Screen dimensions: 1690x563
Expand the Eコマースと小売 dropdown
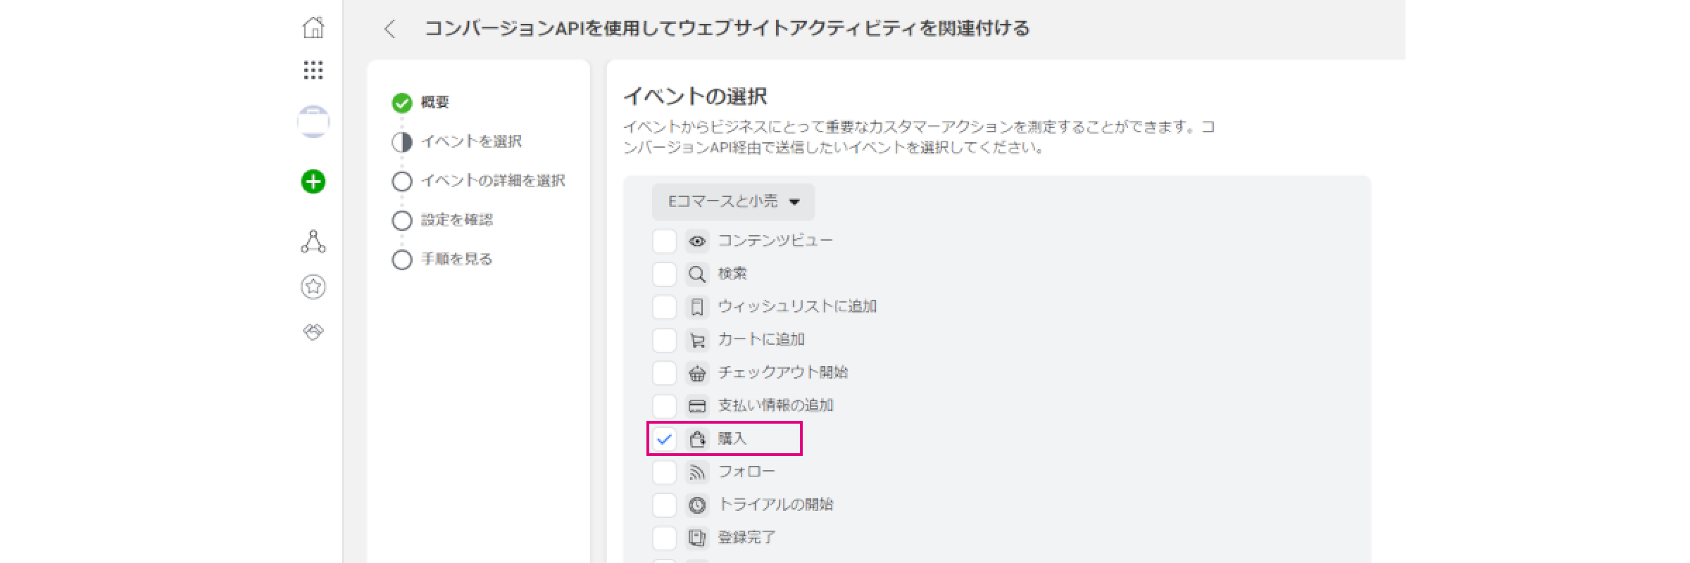pos(733,202)
